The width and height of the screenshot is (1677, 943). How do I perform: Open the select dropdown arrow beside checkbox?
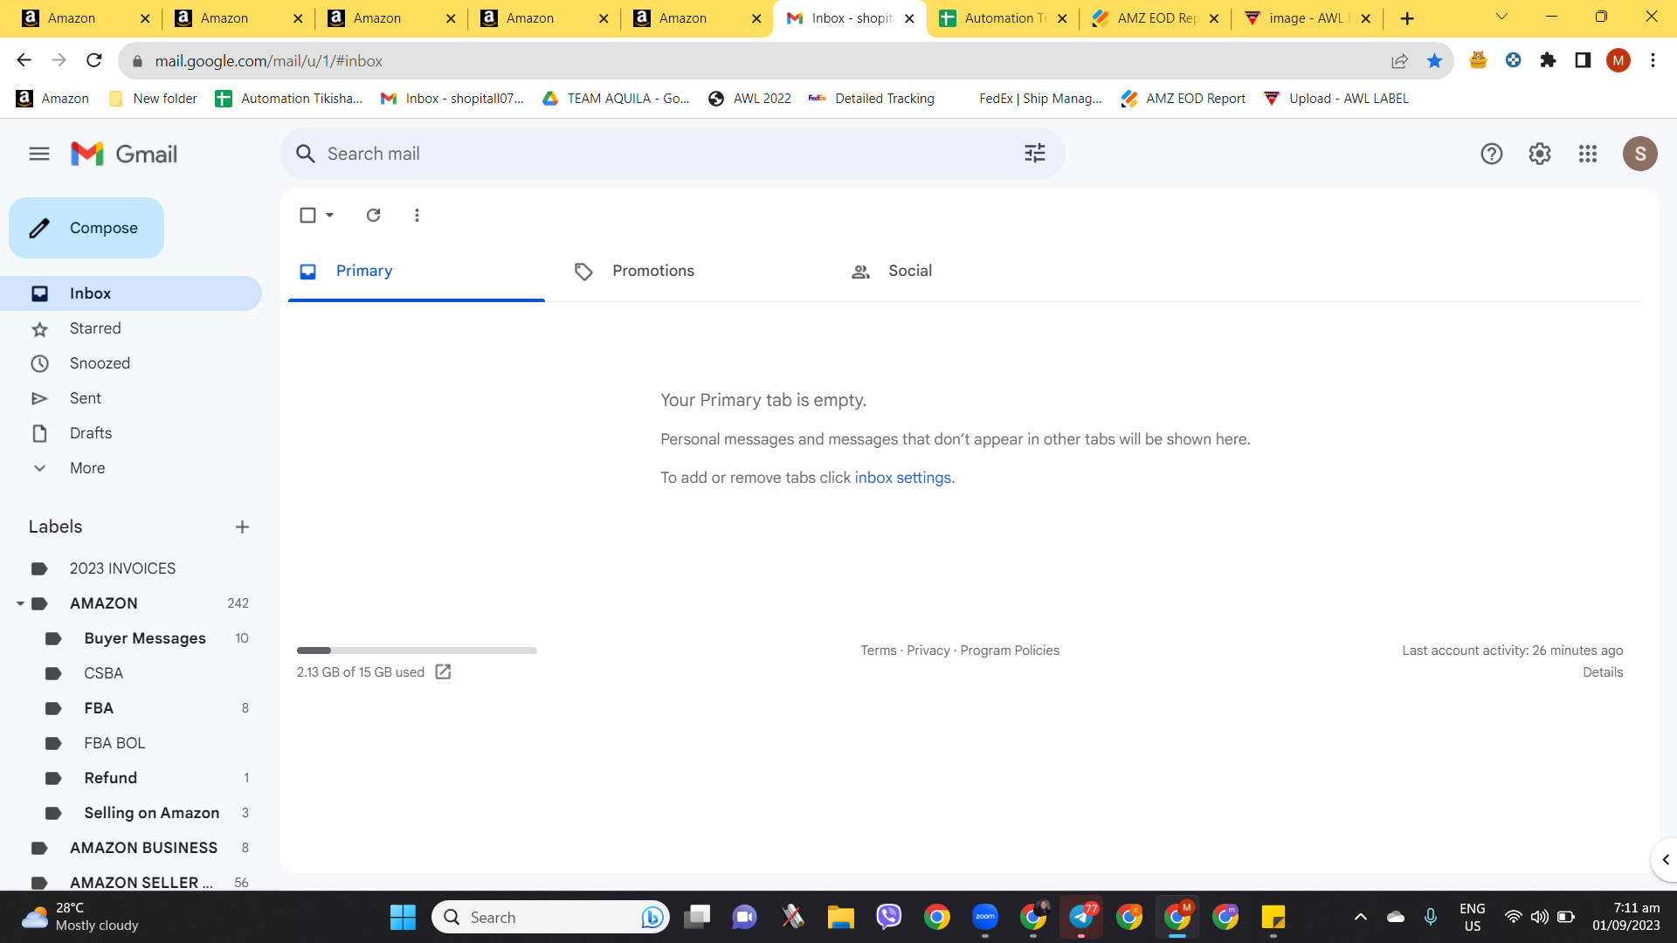(x=330, y=215)
